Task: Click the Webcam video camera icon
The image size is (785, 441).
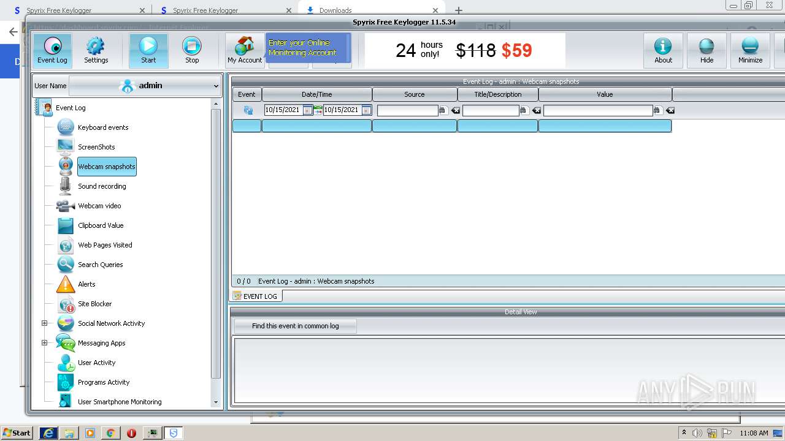Action: click(66, 206)
